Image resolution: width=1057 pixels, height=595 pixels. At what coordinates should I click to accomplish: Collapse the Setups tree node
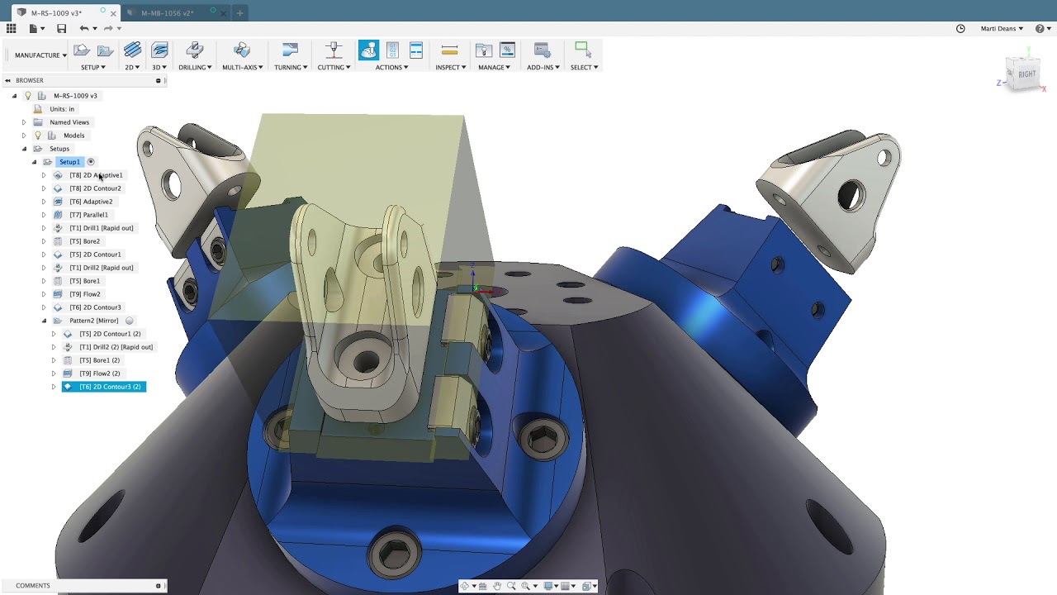coord(24,149)
